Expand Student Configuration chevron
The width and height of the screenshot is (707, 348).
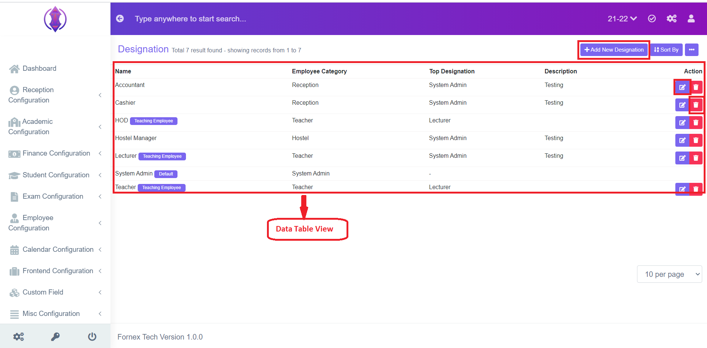click(100, 175)
